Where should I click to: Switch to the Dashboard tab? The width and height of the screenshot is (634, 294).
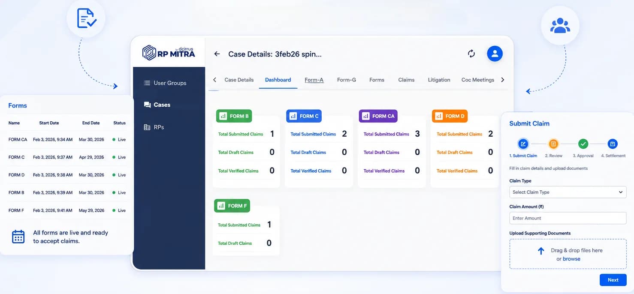[x=278, y=80]
